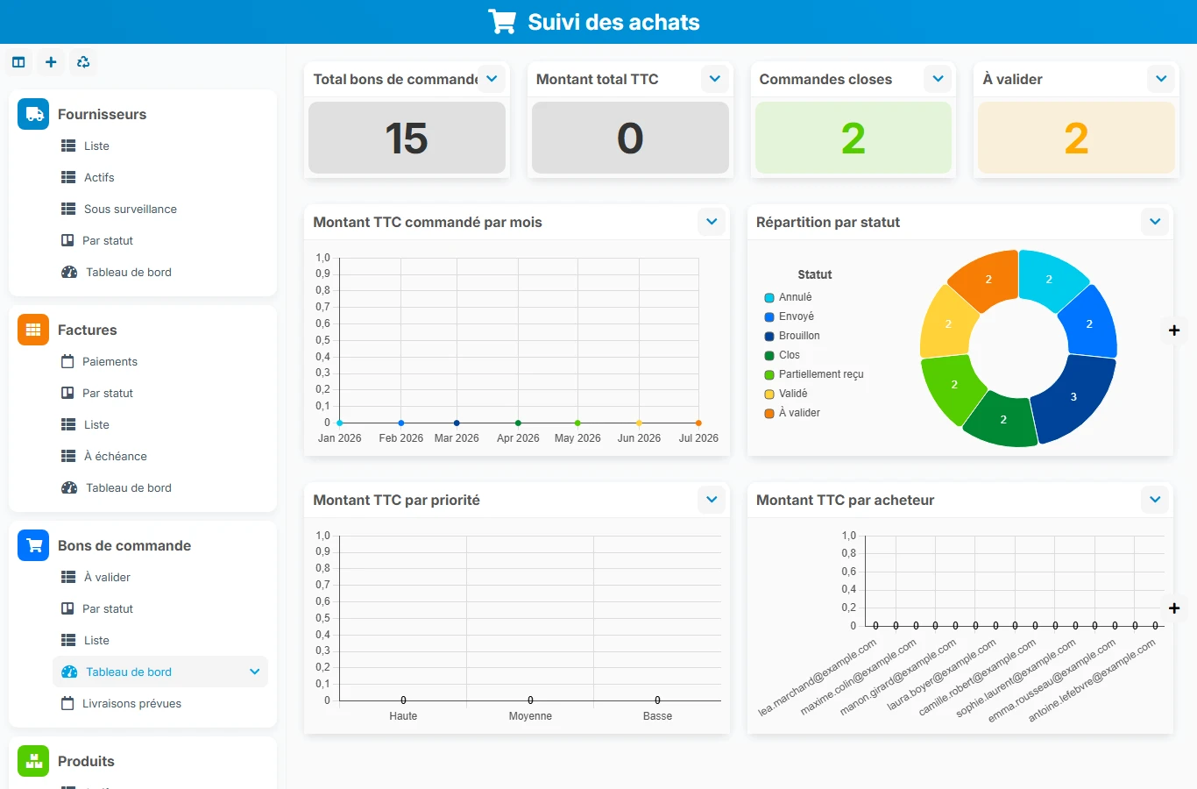Click the kanban icon of Par statut under Factures
Image resolution: width=1197 pixels, height=789 pixels.
tap(67, 394)
